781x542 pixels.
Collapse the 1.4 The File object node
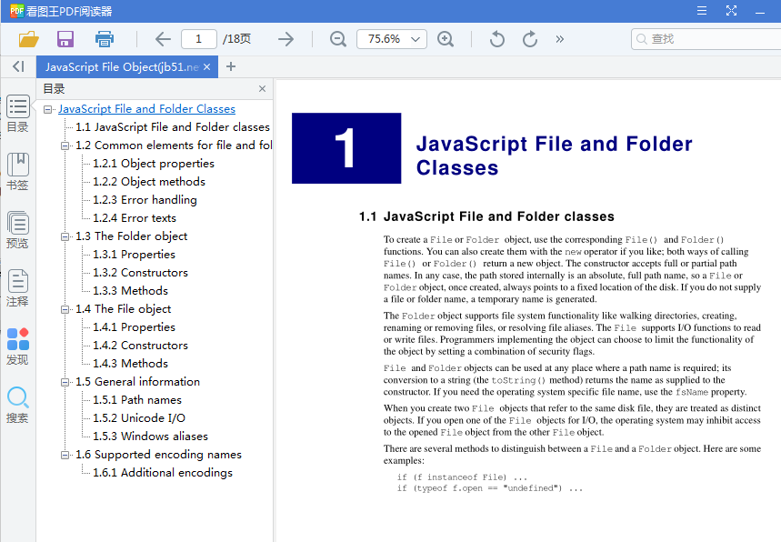click(x=65, y=309)
